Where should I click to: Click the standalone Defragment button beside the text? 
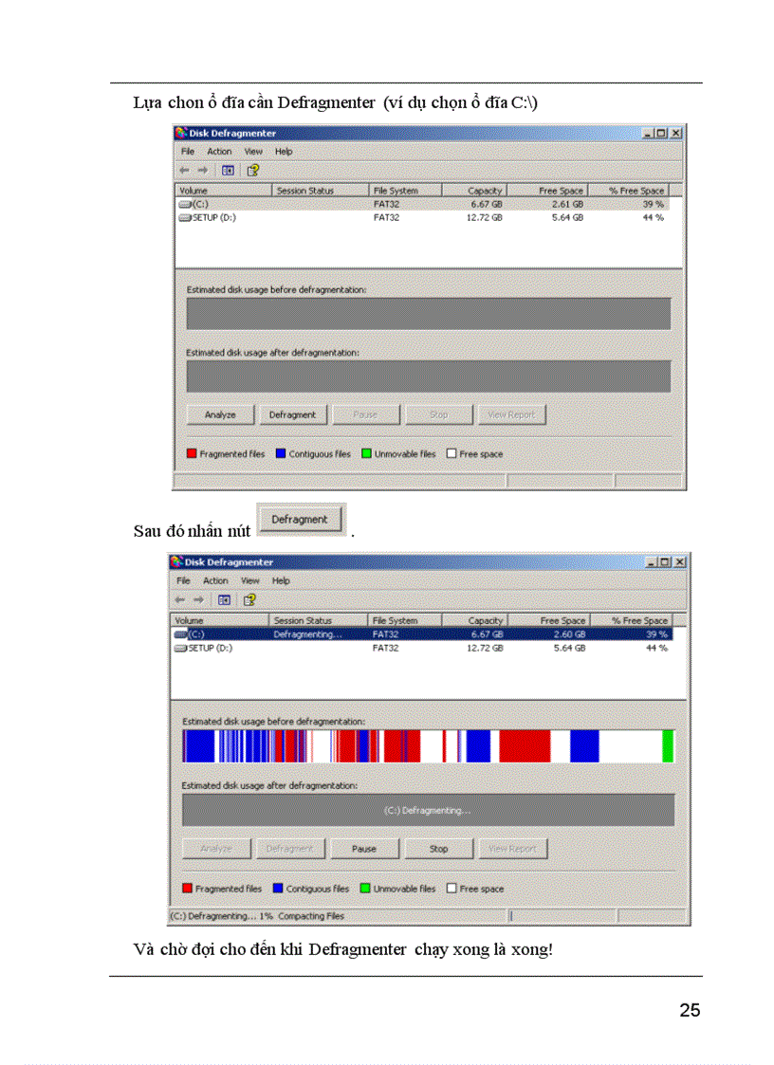(x=300, y=520)
